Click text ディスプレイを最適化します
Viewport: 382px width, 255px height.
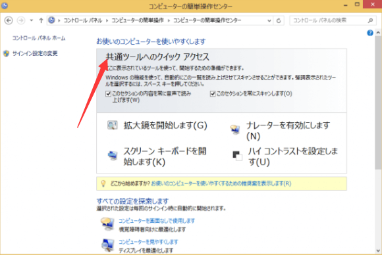(146, 250)
